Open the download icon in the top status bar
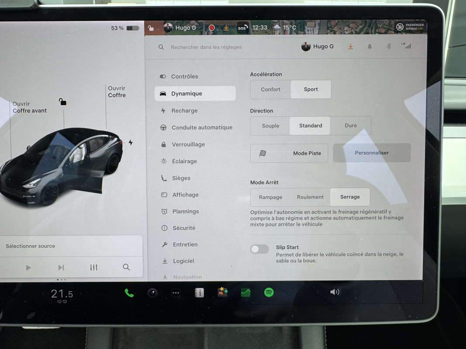Image resolution: width=466 pixels, height=349 pixels. point(226,27)
